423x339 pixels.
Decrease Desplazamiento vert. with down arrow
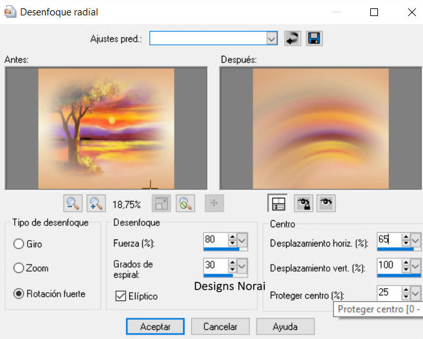pos(406,269)
